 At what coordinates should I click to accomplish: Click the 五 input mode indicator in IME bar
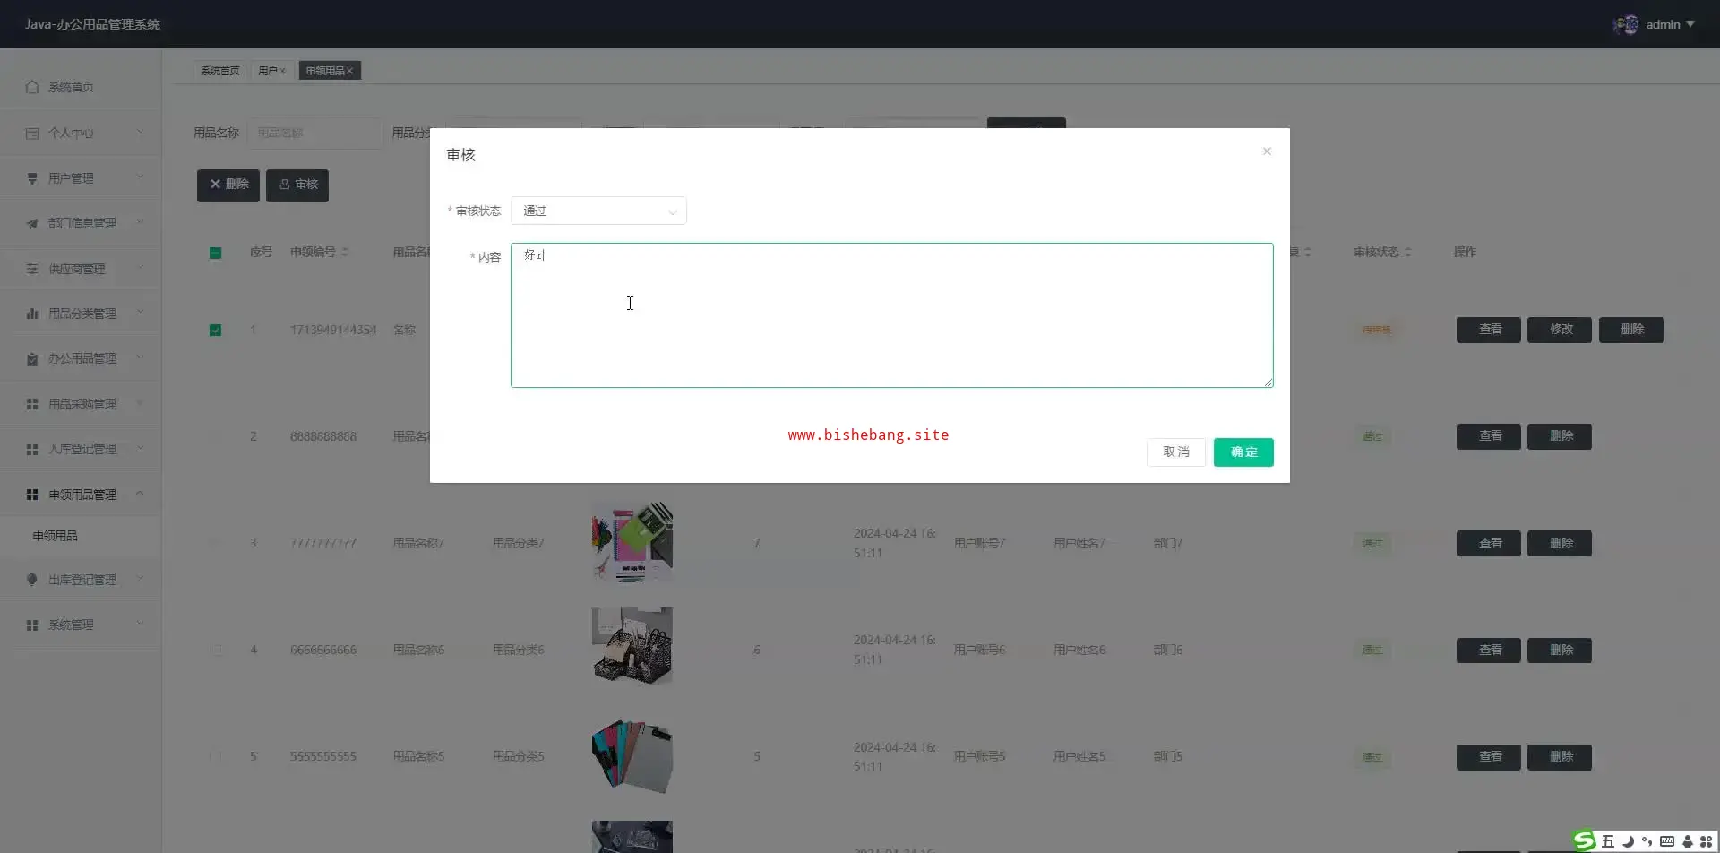pos(1608,841)
